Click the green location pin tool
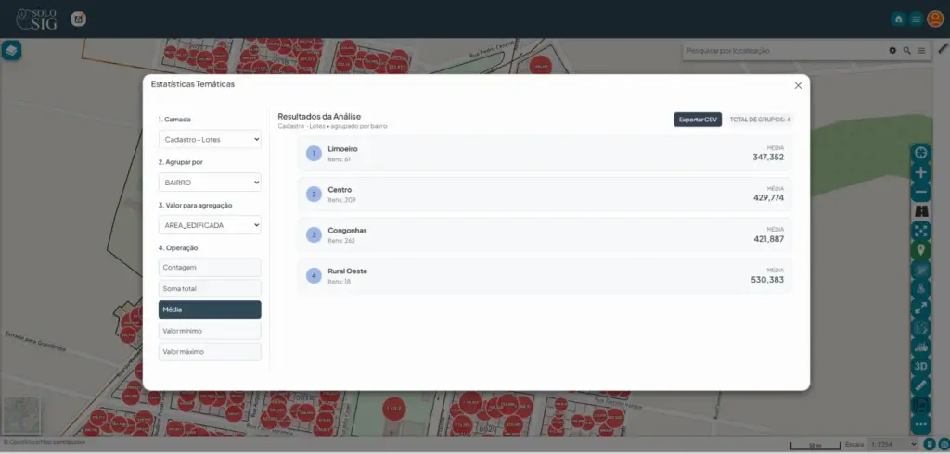The image size is (950, 454). 921,249
